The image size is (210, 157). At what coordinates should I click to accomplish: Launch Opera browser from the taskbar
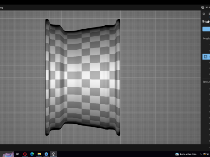[x=25, y=154]
